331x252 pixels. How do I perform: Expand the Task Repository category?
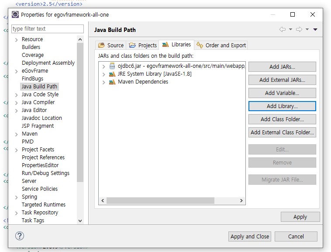(x=17, y=213)
